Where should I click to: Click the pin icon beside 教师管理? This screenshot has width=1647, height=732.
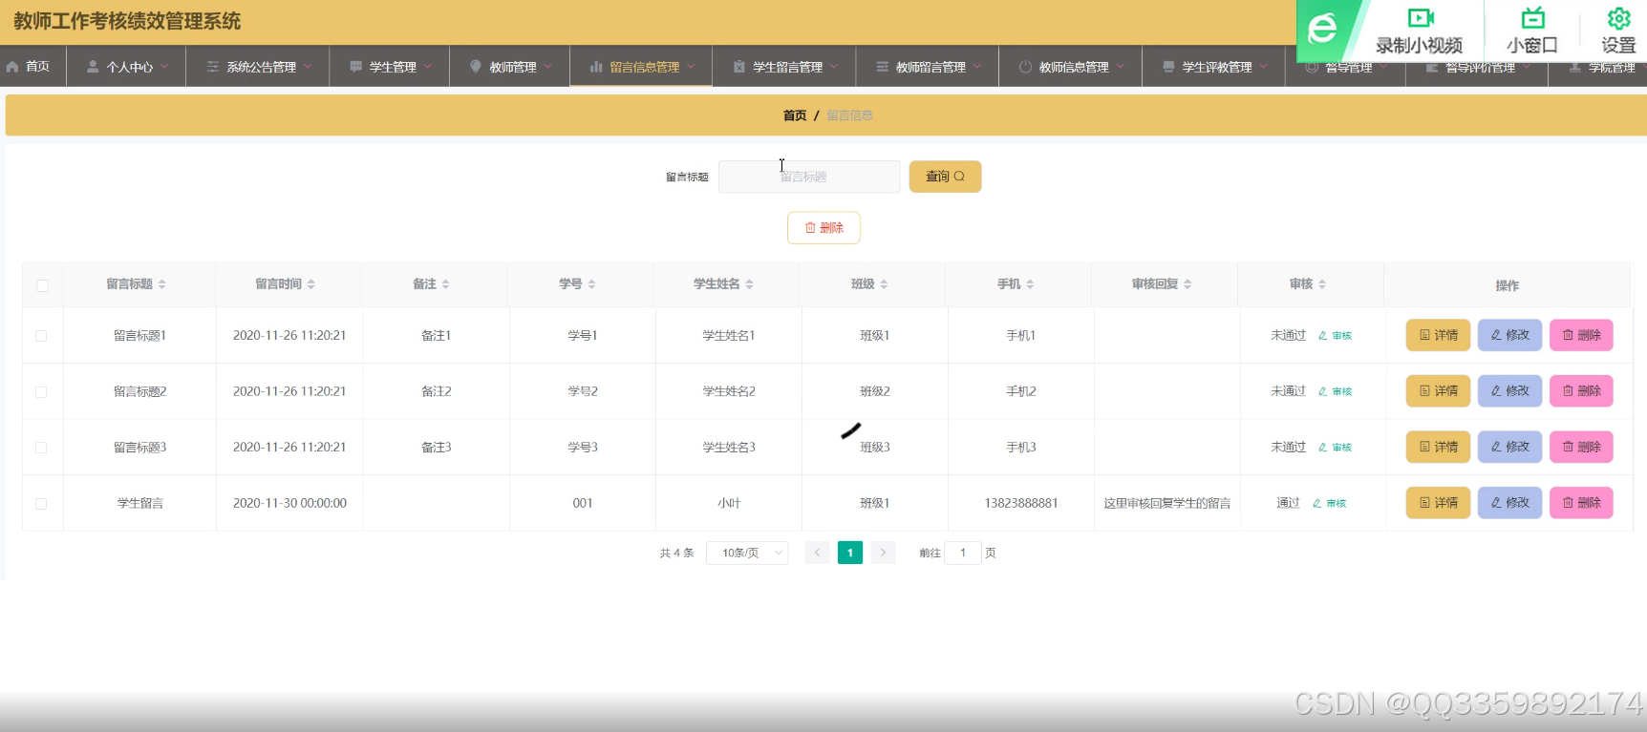point(476,67)
